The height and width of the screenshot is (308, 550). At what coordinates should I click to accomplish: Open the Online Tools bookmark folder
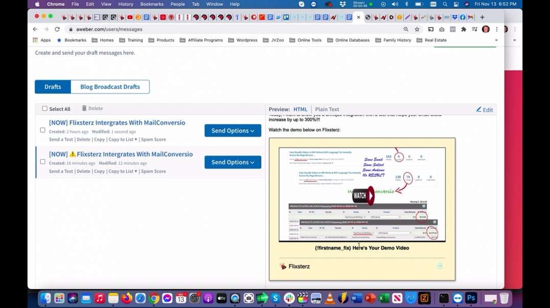(x=306, y=40)
